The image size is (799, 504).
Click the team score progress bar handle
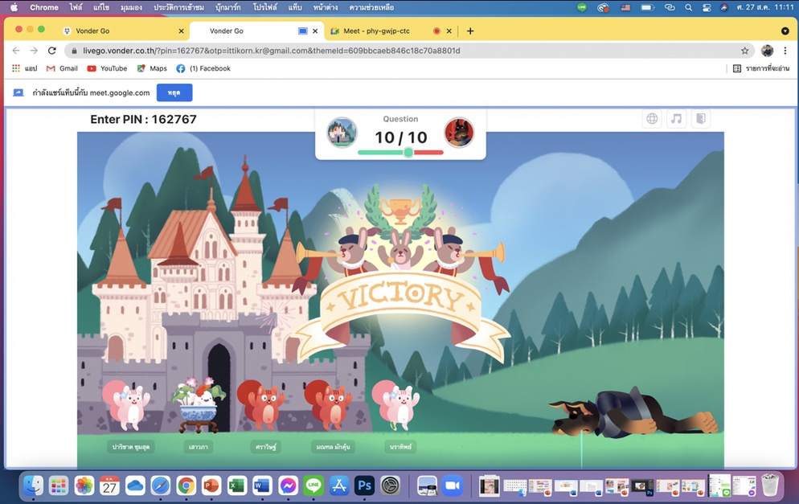coord(408,153)
